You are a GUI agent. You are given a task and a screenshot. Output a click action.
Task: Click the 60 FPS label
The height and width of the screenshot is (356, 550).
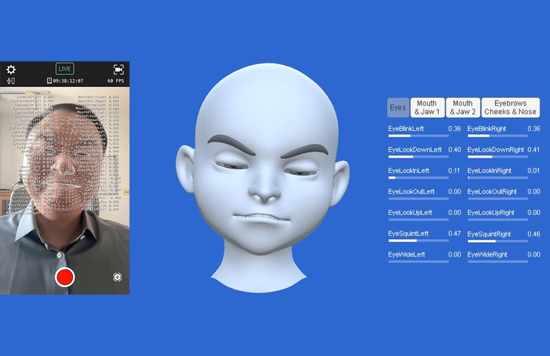[x=116, y=81]
